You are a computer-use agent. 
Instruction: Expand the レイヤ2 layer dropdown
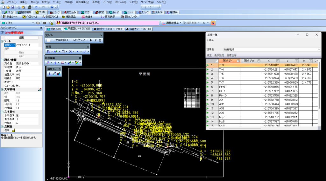pos(33,23)
